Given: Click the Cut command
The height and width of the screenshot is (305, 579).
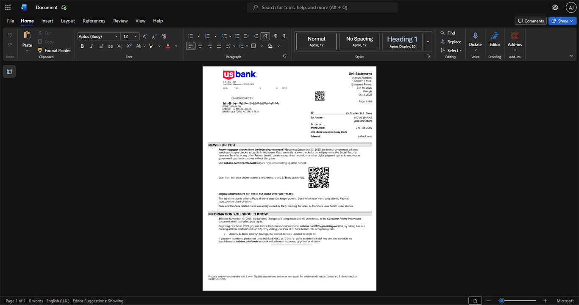Looking at the screenshot, I should (x=44, y=33).
